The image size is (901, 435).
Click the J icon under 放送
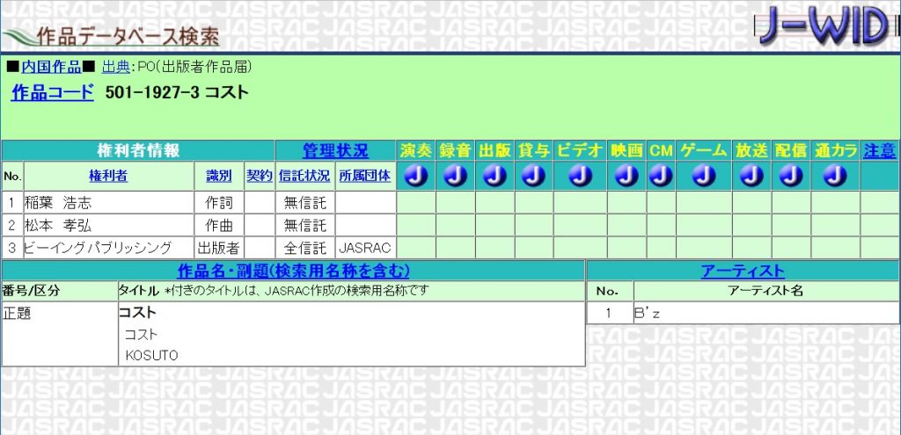click(x=751, y=176)
